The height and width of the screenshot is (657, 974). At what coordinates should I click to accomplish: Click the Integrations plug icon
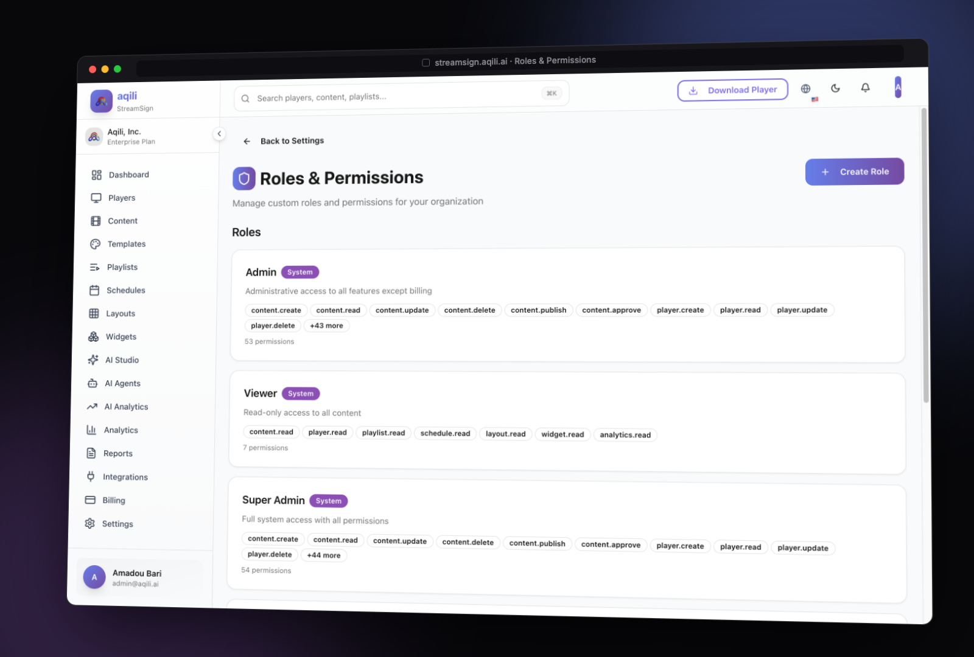91,476
